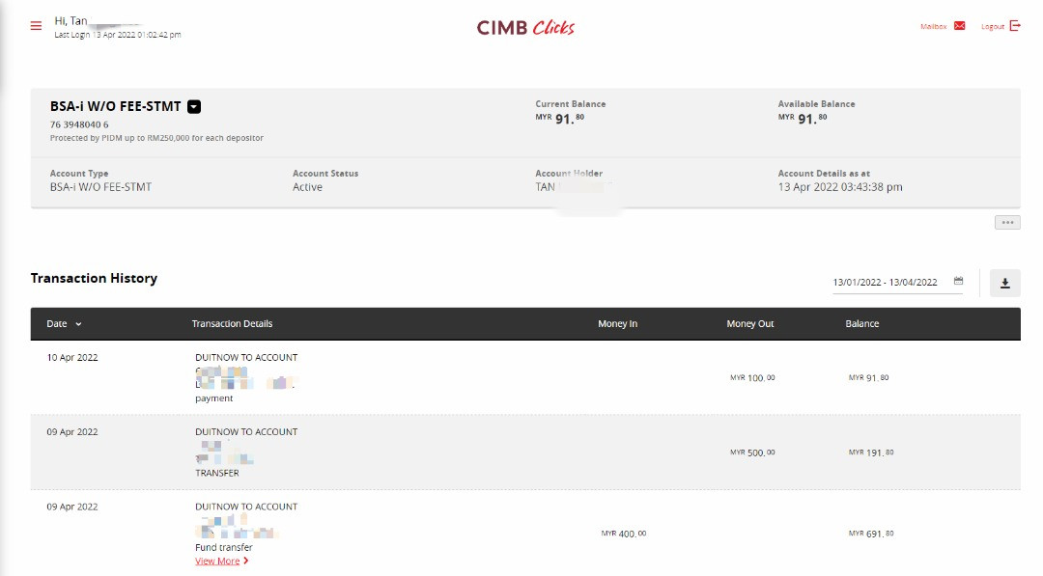1043x576 pixels.
Task: Download the transaction history
Action: (x=1004, y=283)
